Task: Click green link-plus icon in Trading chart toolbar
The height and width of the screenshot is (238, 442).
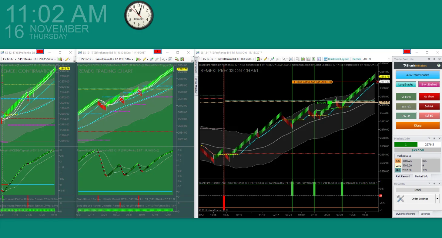Action: [x=152, y=59]
